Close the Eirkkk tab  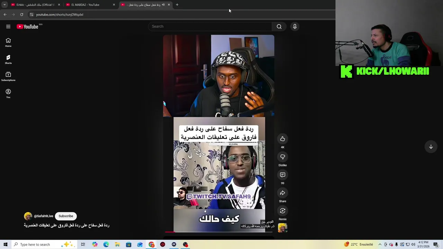(x=59, y=5)
